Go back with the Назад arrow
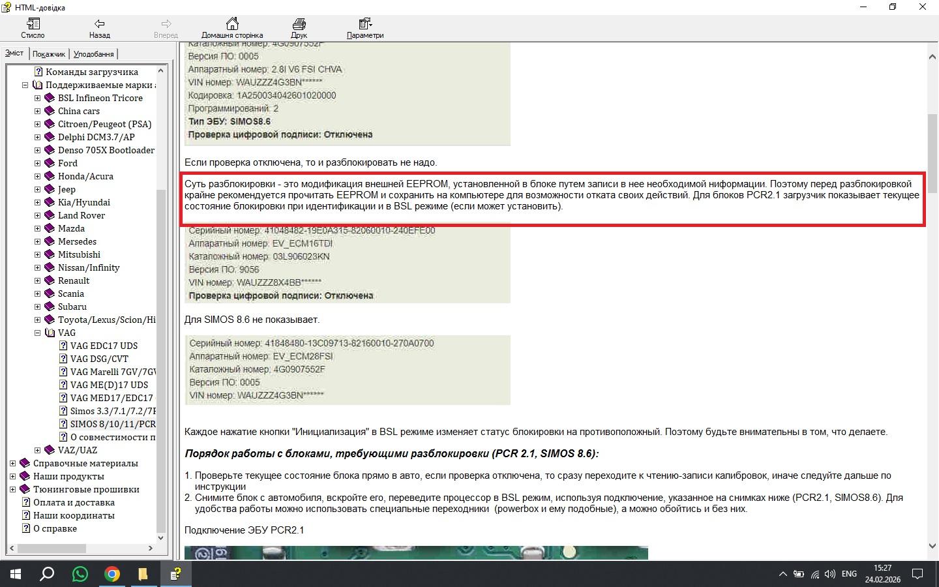The width and height of the screenshot is (939, 587). [x=99, y=28]
